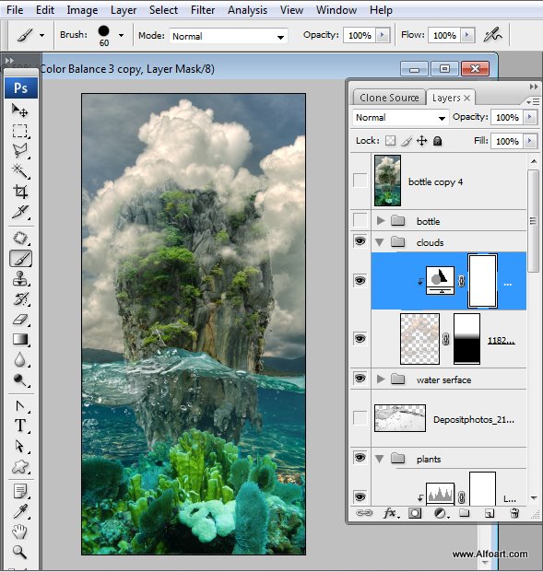
Task: Hide the 1182... cloud layer
Action: pos(360,339)
